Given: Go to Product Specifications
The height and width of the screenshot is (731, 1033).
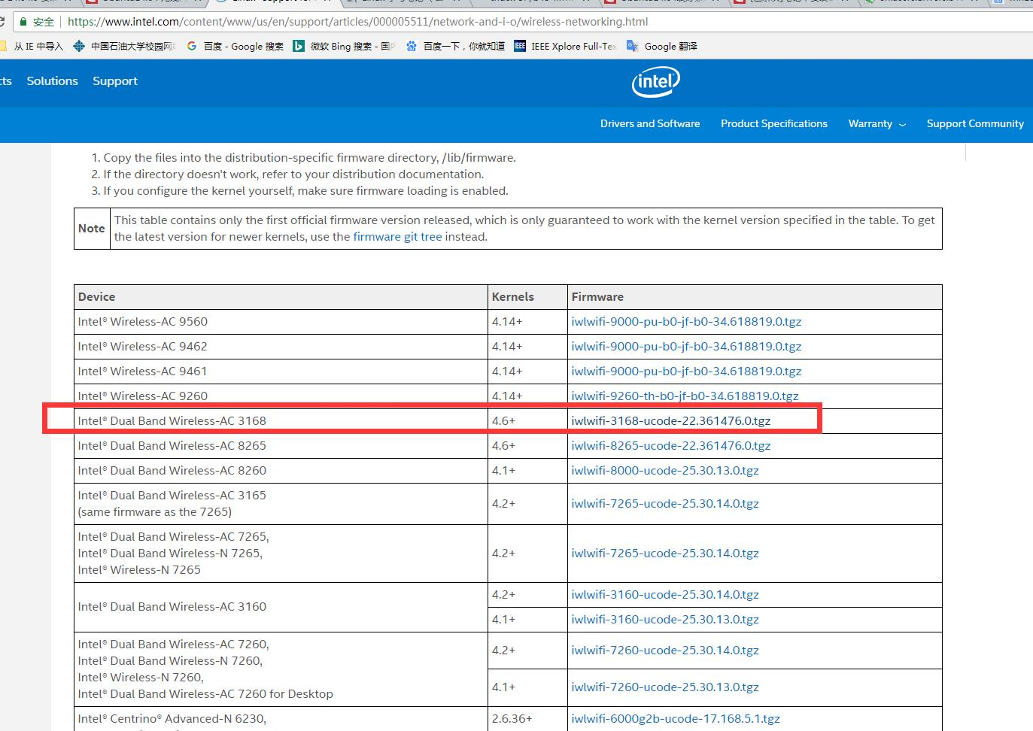Looking at the screenshot, I should tap(774, 123).
